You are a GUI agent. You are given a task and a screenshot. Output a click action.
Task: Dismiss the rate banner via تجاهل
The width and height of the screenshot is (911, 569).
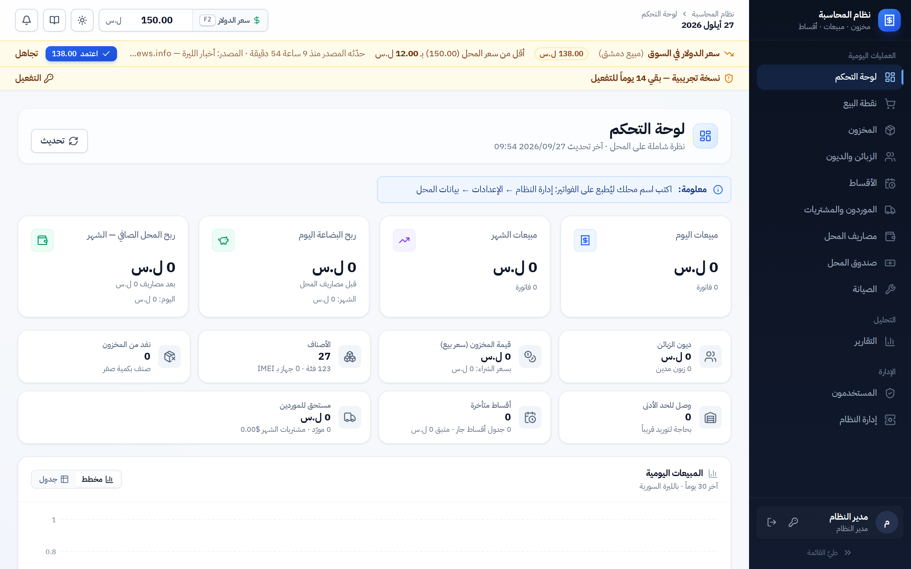click(26, 53)
